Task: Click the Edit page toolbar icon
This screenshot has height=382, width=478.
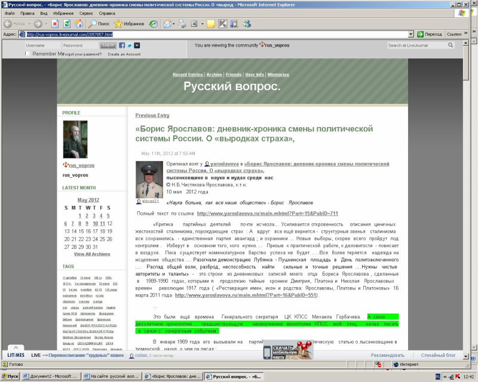Action: (194, 24)
